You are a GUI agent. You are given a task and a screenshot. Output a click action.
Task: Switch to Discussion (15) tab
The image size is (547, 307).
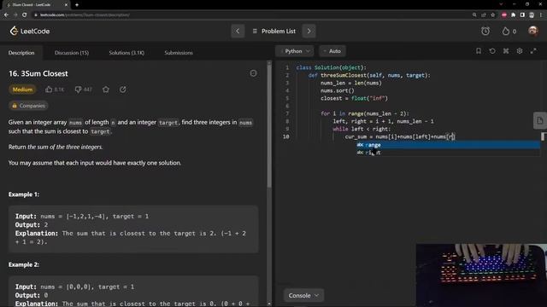point(72,53)
